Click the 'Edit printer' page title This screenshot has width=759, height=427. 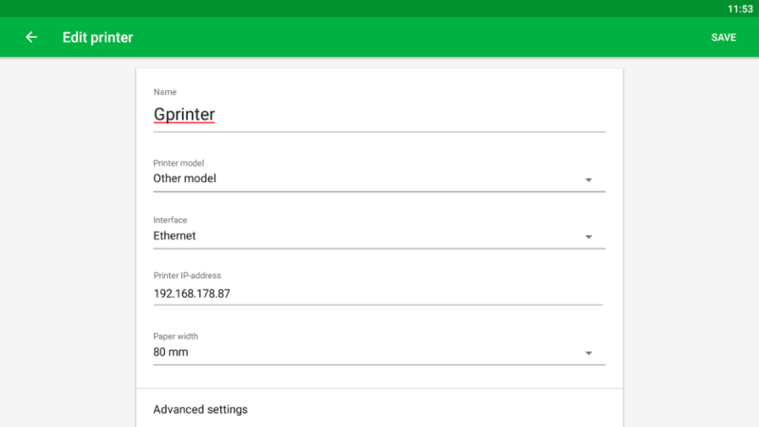point(98,38)
